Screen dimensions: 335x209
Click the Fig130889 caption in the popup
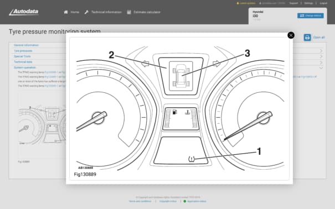[85, 174]
